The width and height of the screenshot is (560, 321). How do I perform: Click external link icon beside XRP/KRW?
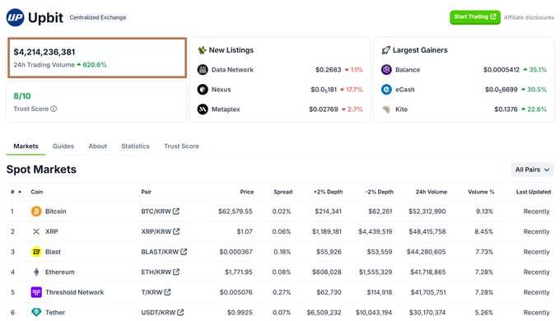tap(176, 231)
